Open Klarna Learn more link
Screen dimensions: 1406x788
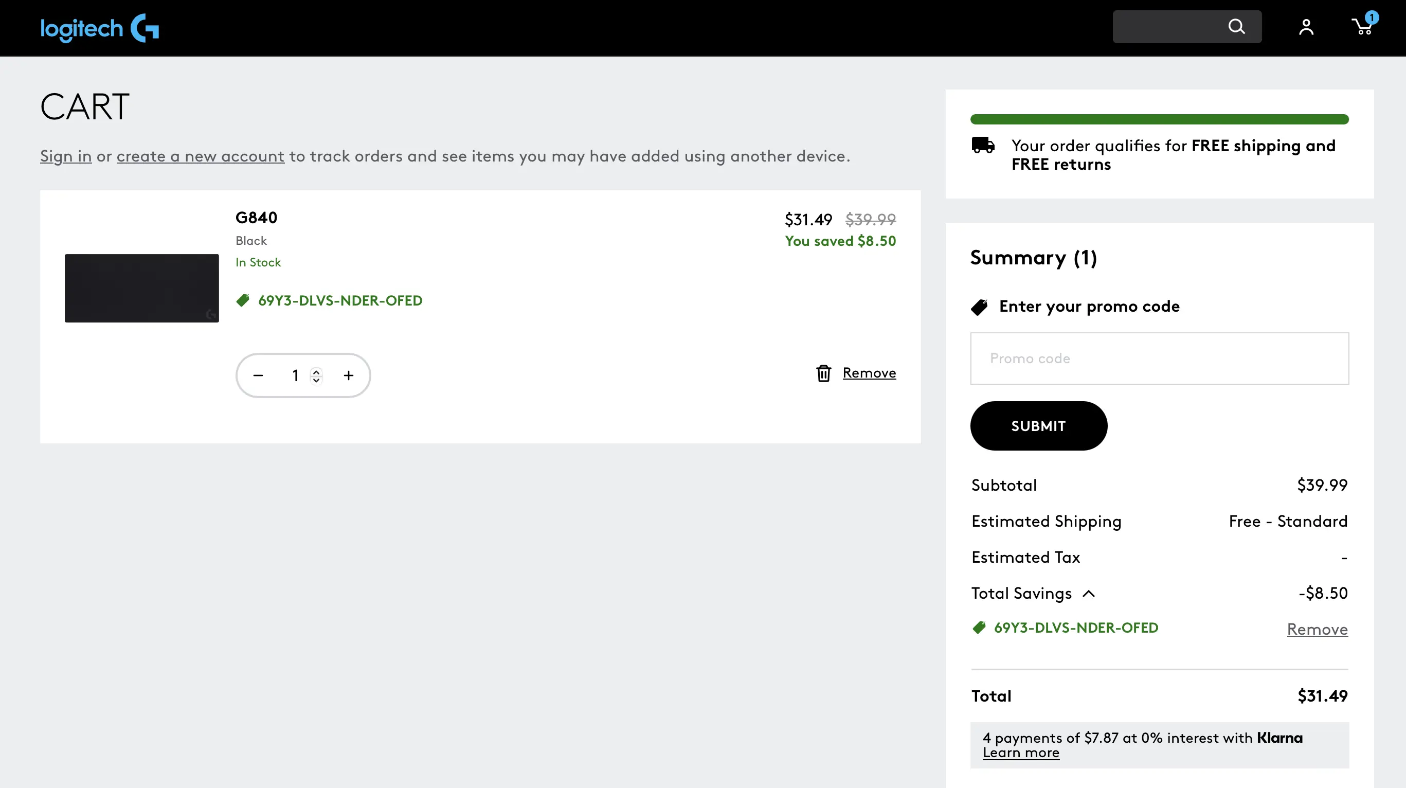pos(1021,753)
